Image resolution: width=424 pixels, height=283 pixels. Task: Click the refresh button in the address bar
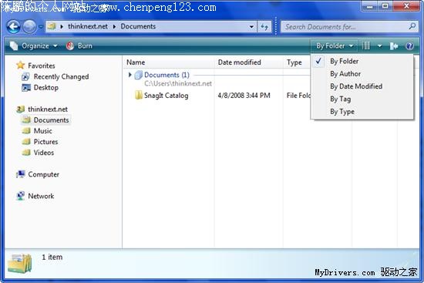click(x=264, y=26)
